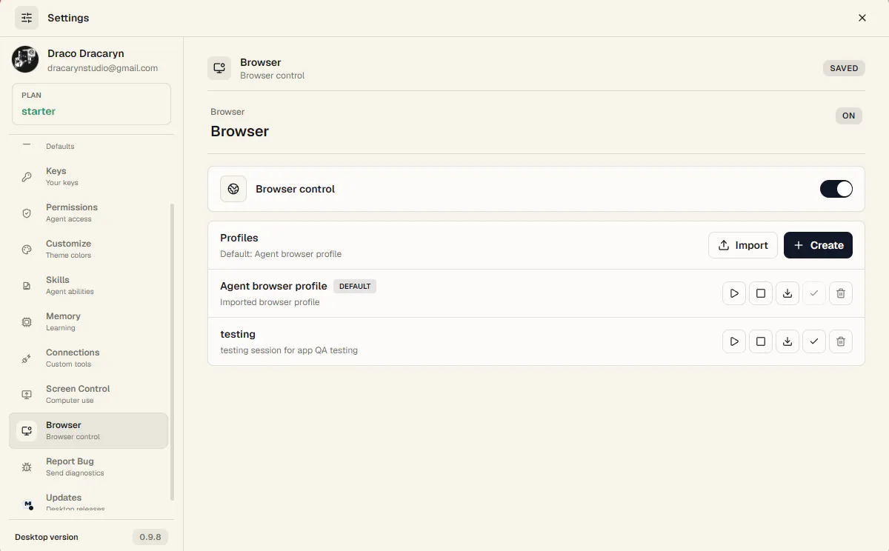The image size is (889, 551).
Task: Click 'Default: Agent browser profile' text
Action: tap(281, 254)
